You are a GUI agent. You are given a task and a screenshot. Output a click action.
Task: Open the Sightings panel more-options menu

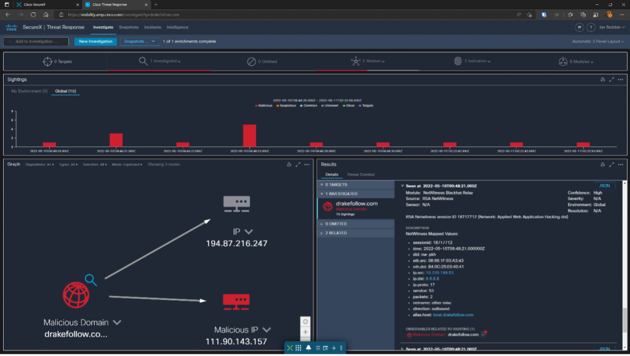pyautogui.click(x=620, y=79)
